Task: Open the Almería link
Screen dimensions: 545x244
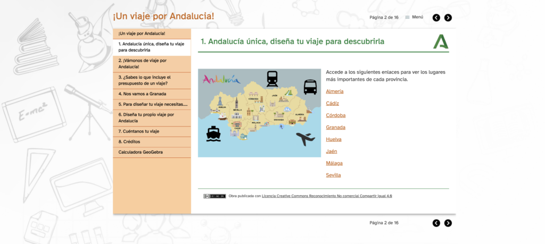Action: [x=335, y=91]
